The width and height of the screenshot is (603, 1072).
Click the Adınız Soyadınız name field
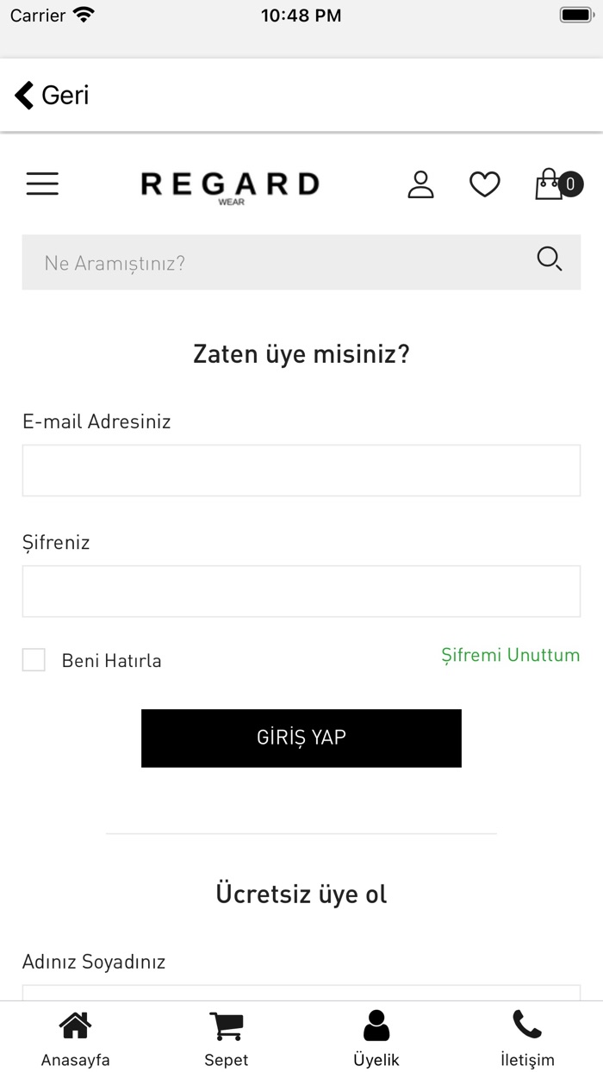tap(301, 993)
